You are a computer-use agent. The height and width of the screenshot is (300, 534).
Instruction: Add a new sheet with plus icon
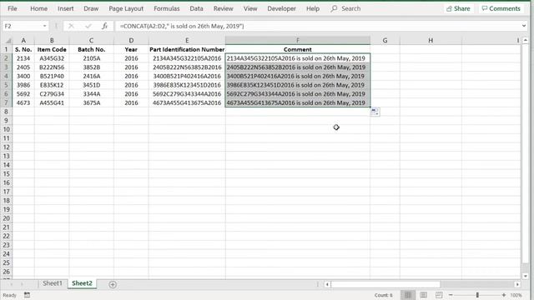113,284
